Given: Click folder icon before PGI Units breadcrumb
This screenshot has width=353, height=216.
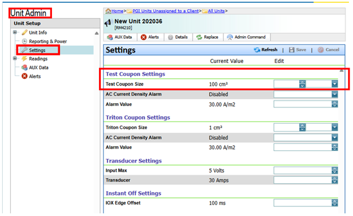Looking at the screenshot, I should pyautogui.click(x=130, y=11).
